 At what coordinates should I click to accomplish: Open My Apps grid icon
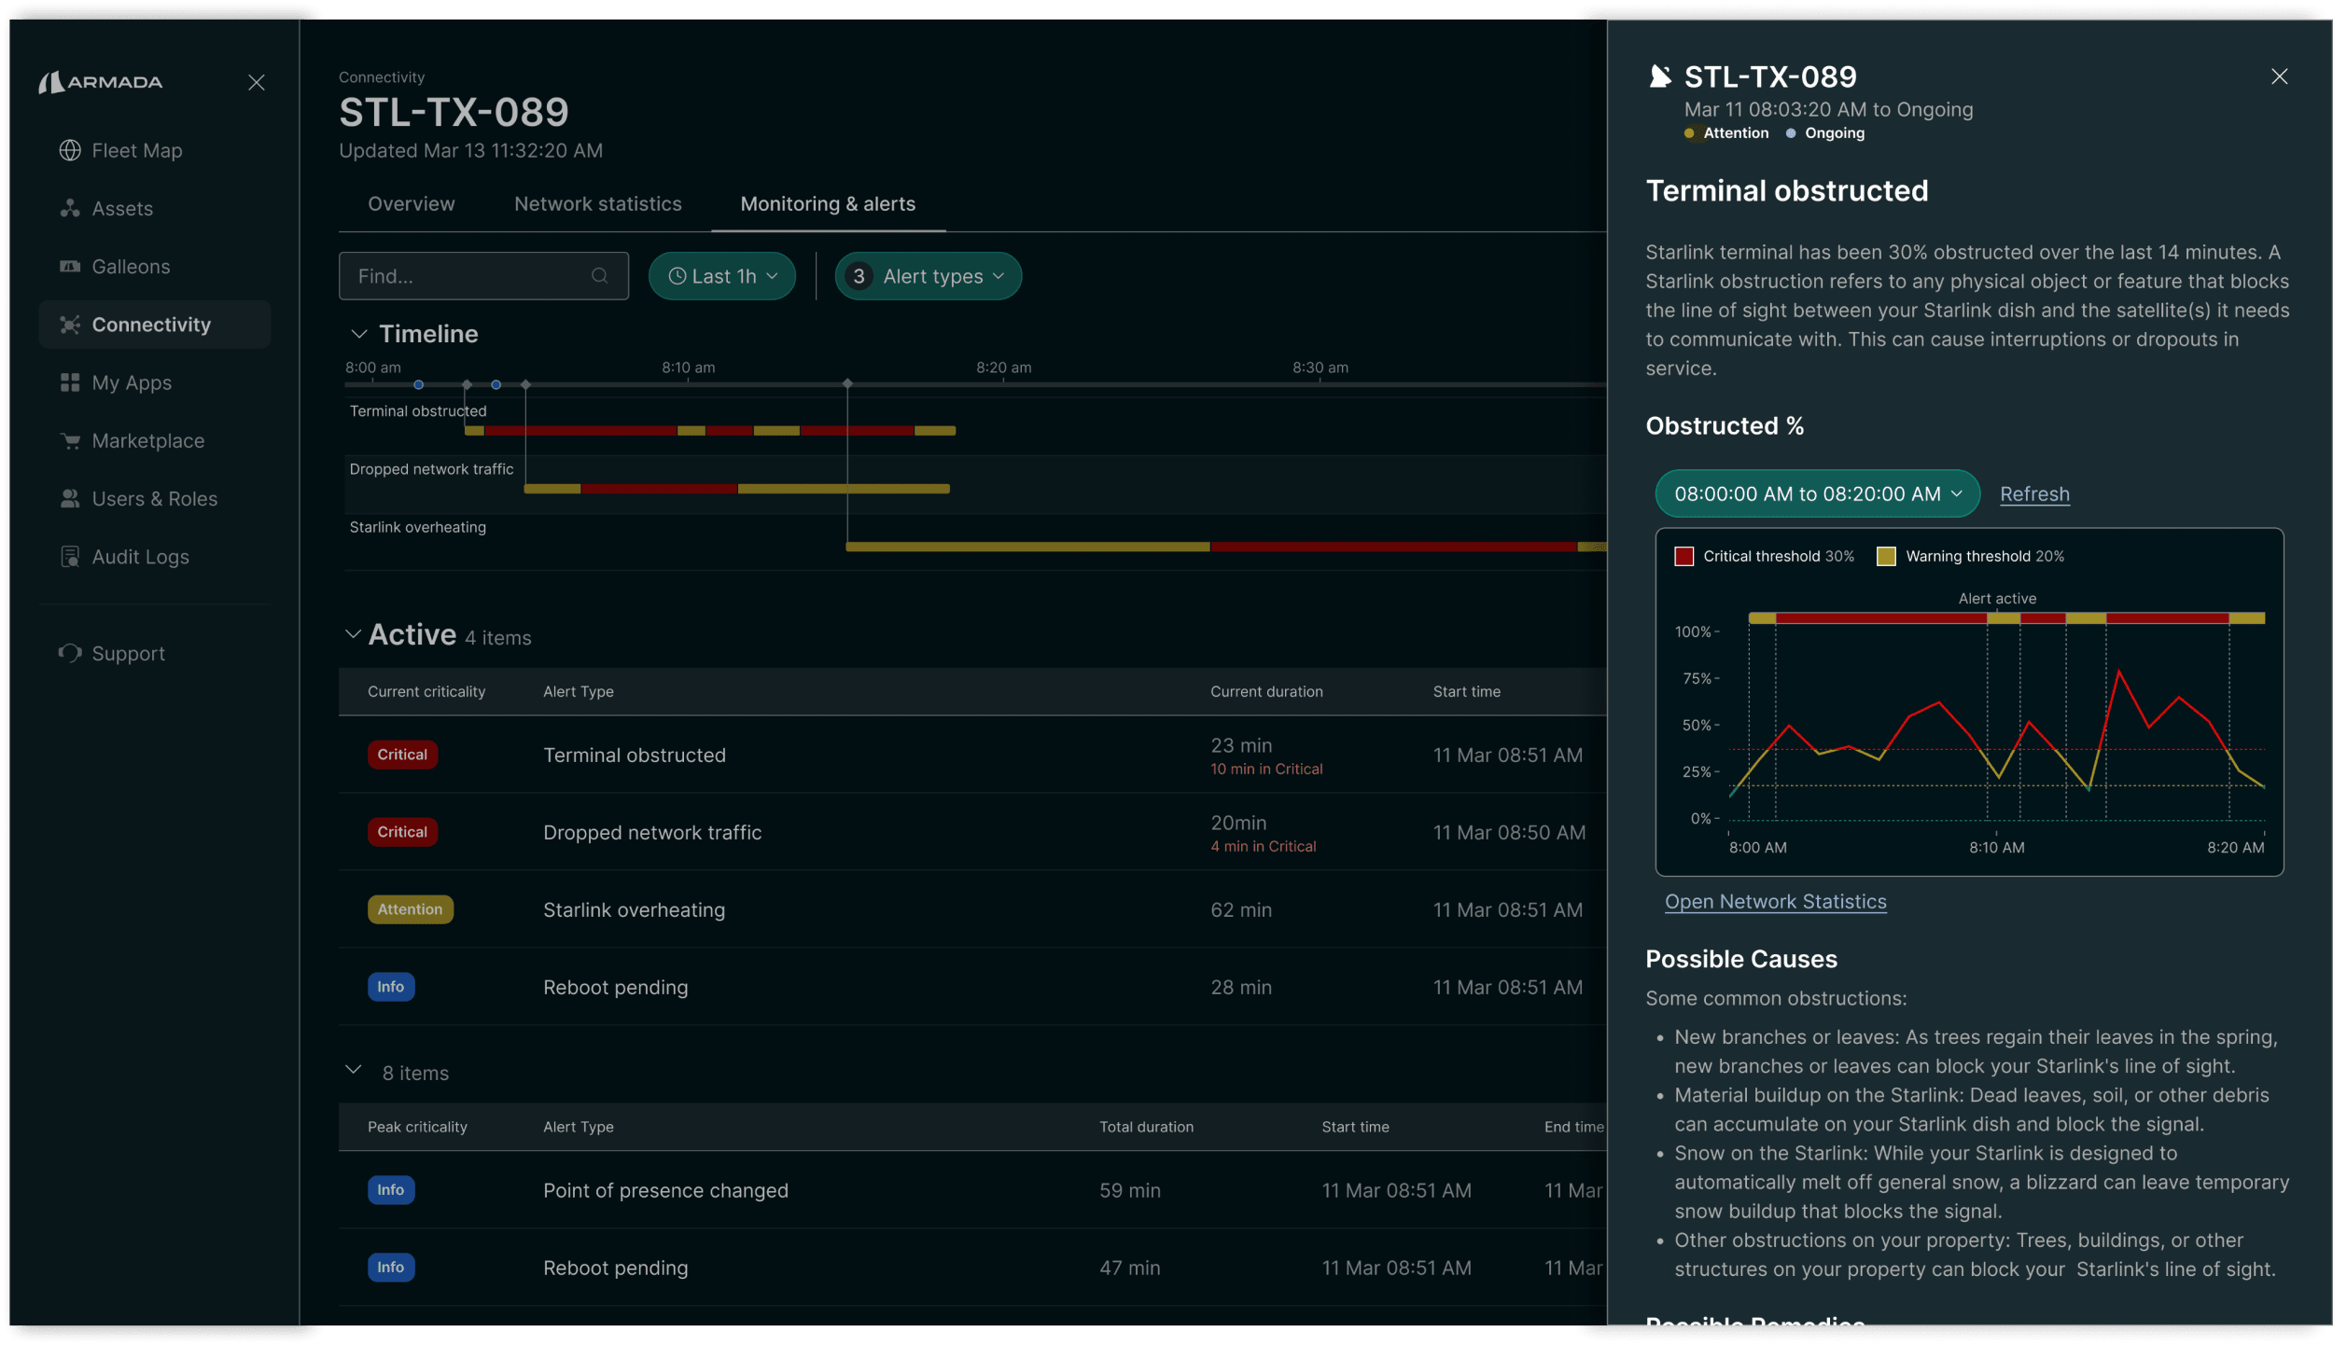70,382
